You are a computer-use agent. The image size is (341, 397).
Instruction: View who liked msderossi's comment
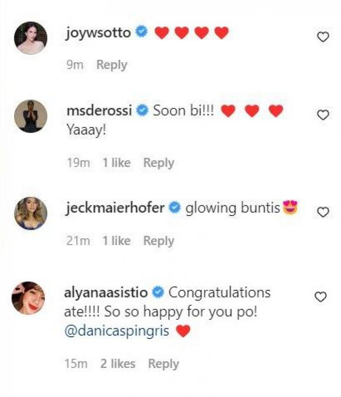tap(116, 163)
